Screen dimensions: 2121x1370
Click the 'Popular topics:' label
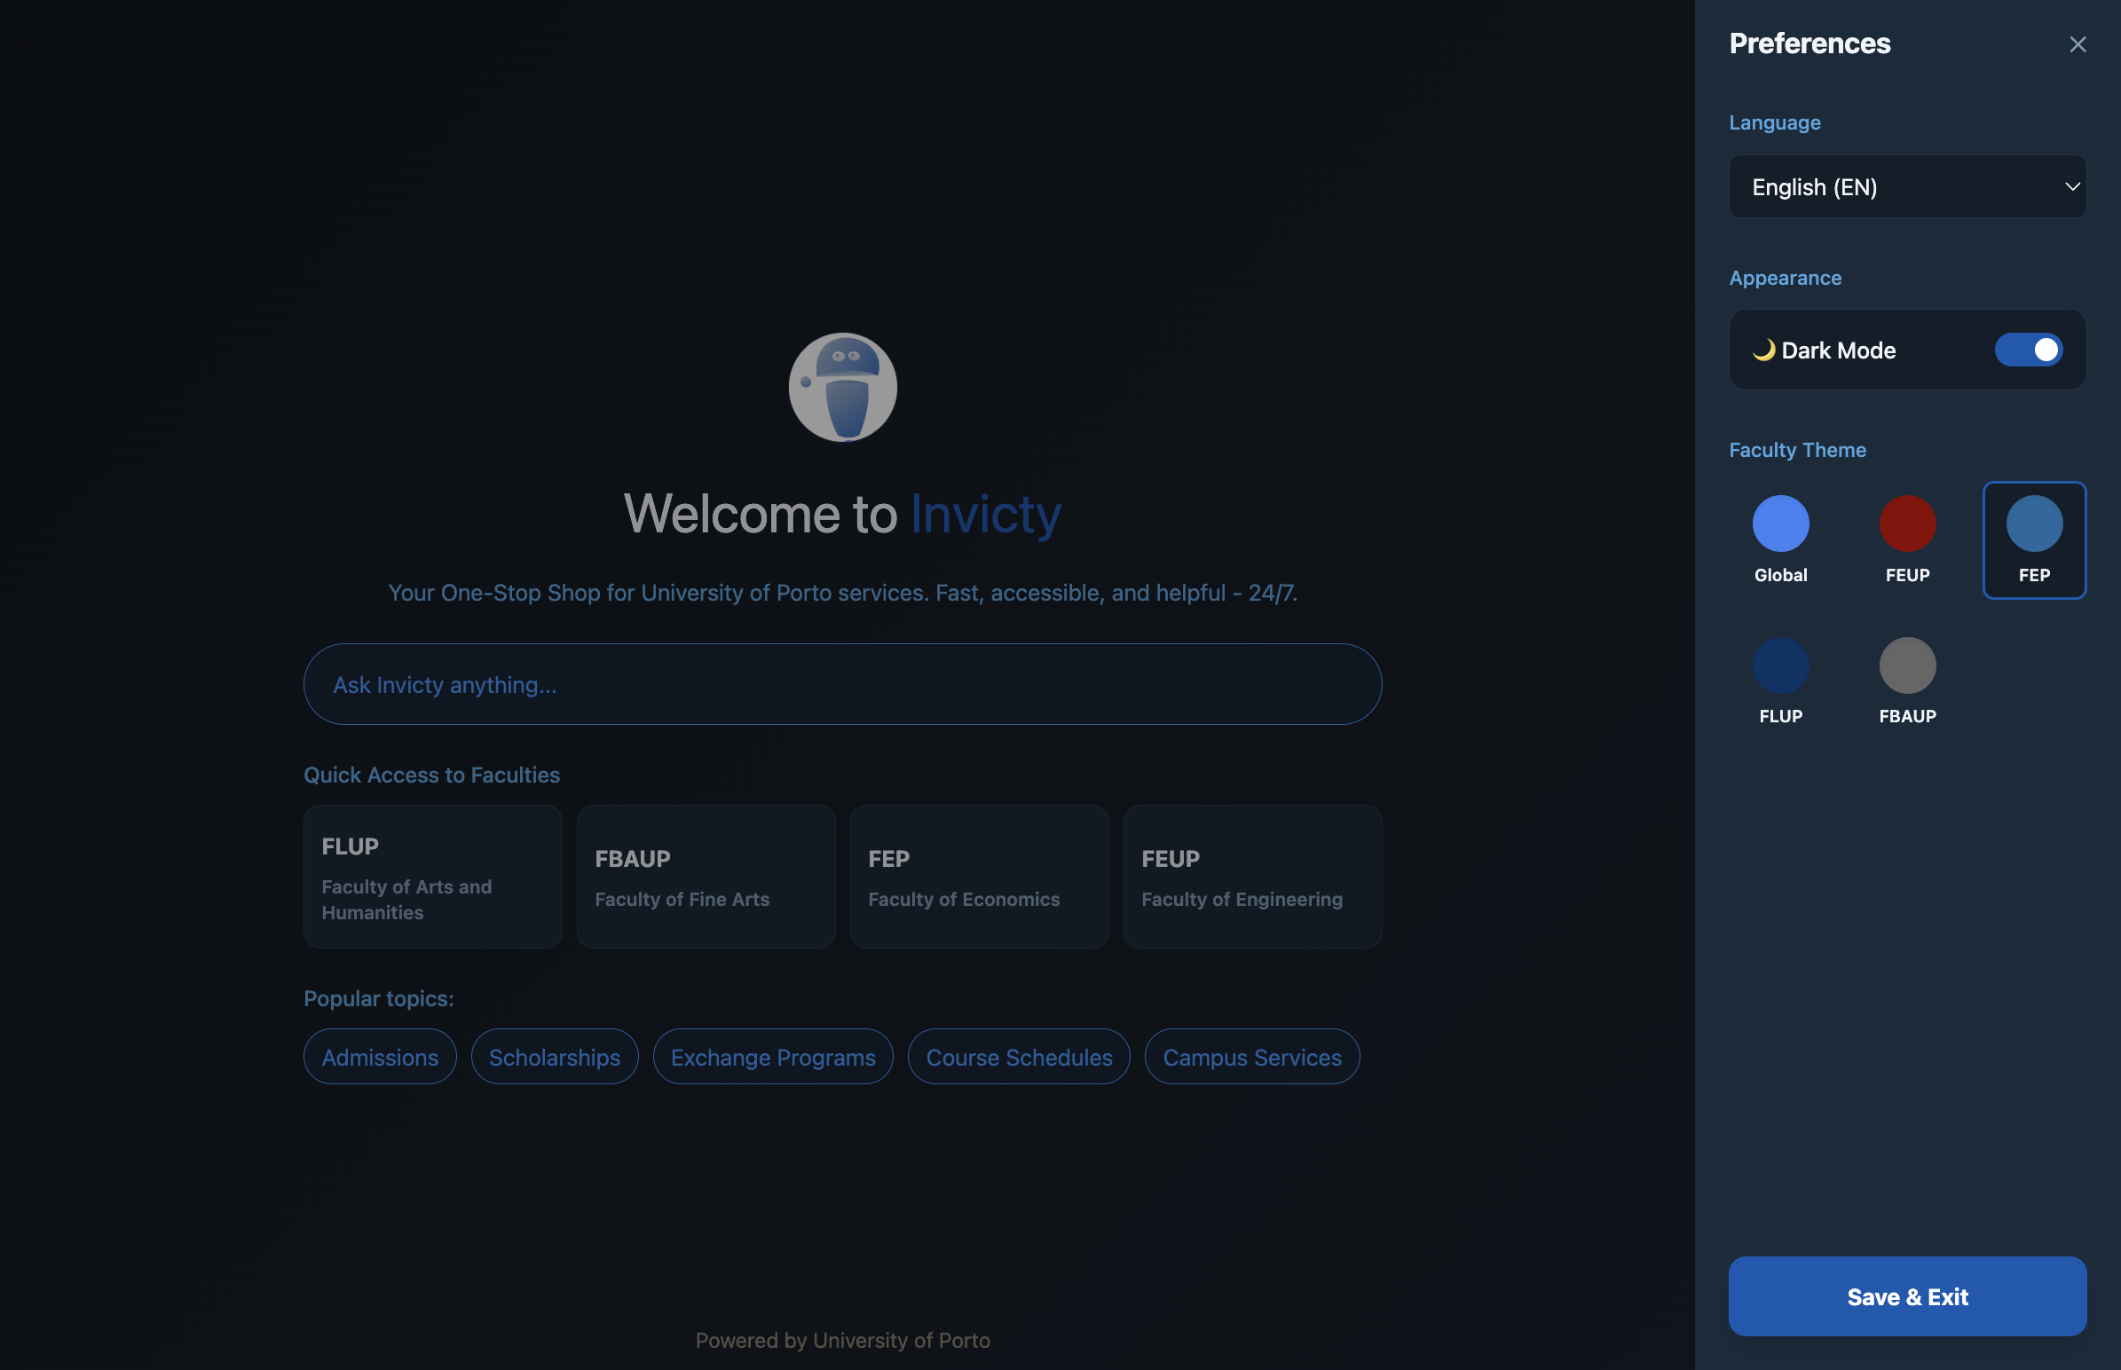point(379,998)
